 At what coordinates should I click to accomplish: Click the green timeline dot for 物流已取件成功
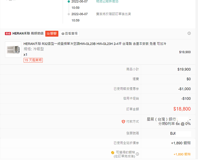pyautogui.click(x=69, y=2)
